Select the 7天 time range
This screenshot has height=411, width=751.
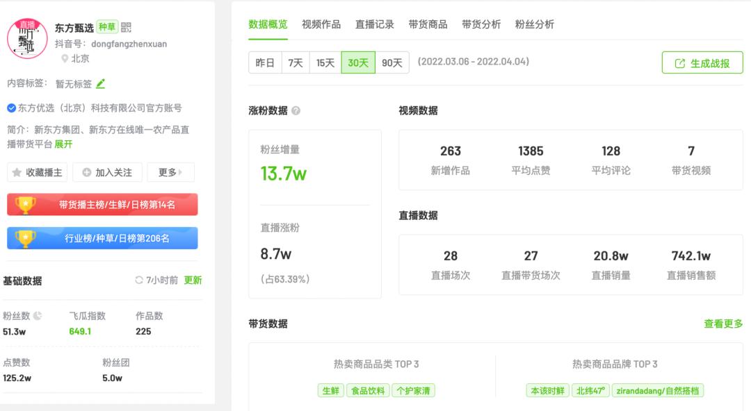click(296, 62)
